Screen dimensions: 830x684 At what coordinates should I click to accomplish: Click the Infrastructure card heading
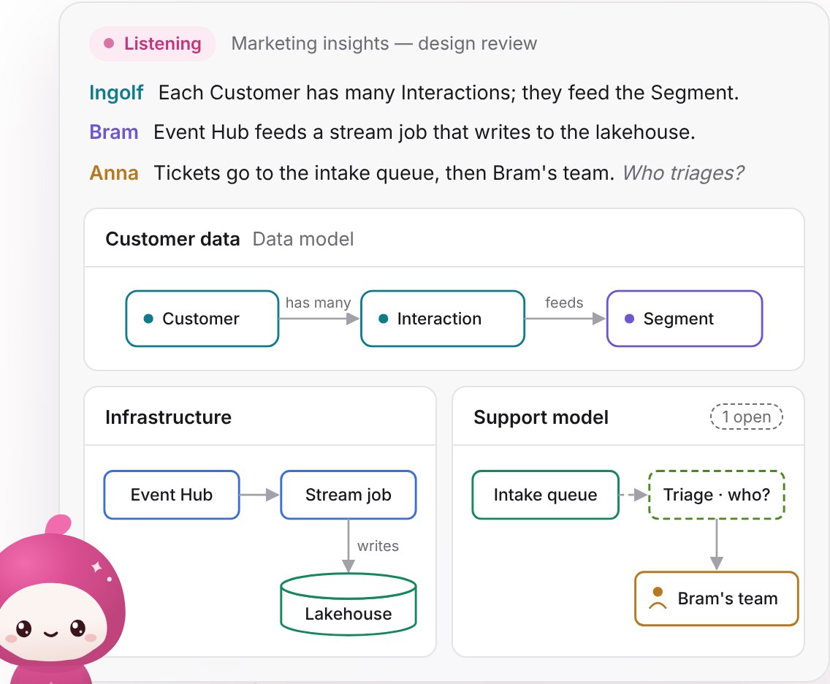tap(168, 417)
